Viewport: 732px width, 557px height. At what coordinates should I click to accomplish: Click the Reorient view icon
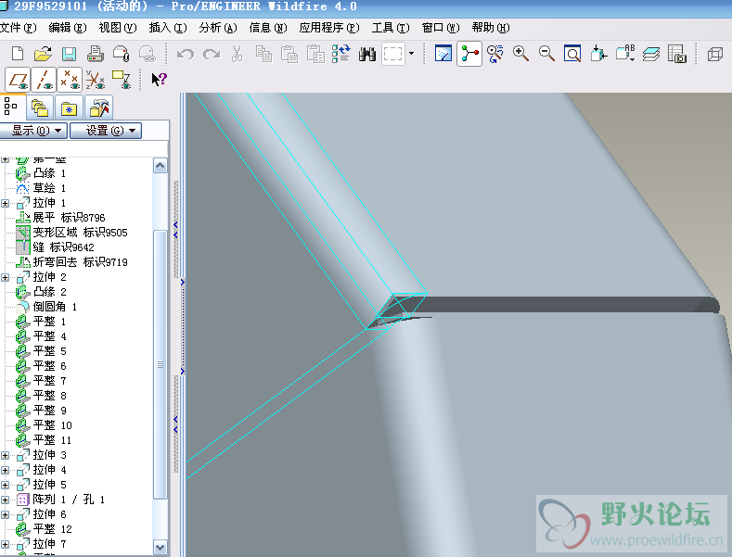click(x=598, y=54)
